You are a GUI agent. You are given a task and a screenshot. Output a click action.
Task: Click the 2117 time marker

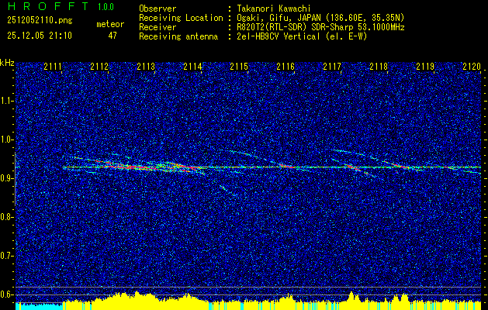pyautogui.click(x=332, y=67)
